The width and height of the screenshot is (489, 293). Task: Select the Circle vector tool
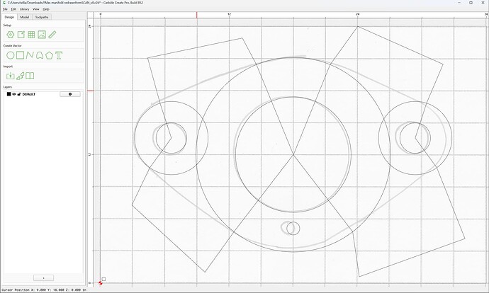coord(11,55)
